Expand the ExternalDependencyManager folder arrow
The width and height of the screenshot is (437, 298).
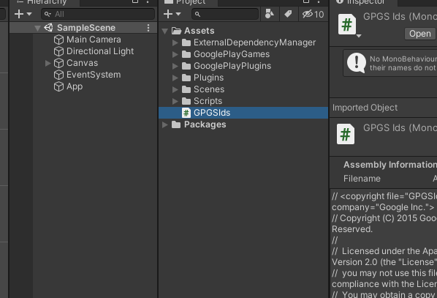click(x=175, y=42)
